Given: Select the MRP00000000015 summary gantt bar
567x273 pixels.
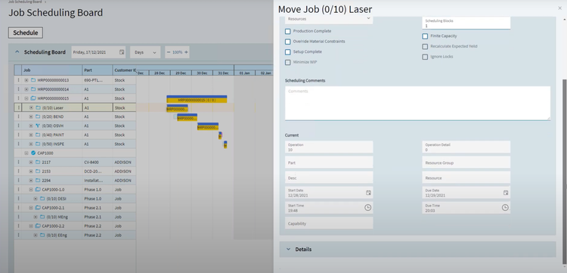Looking at the screenshot, I should point(197,99).
